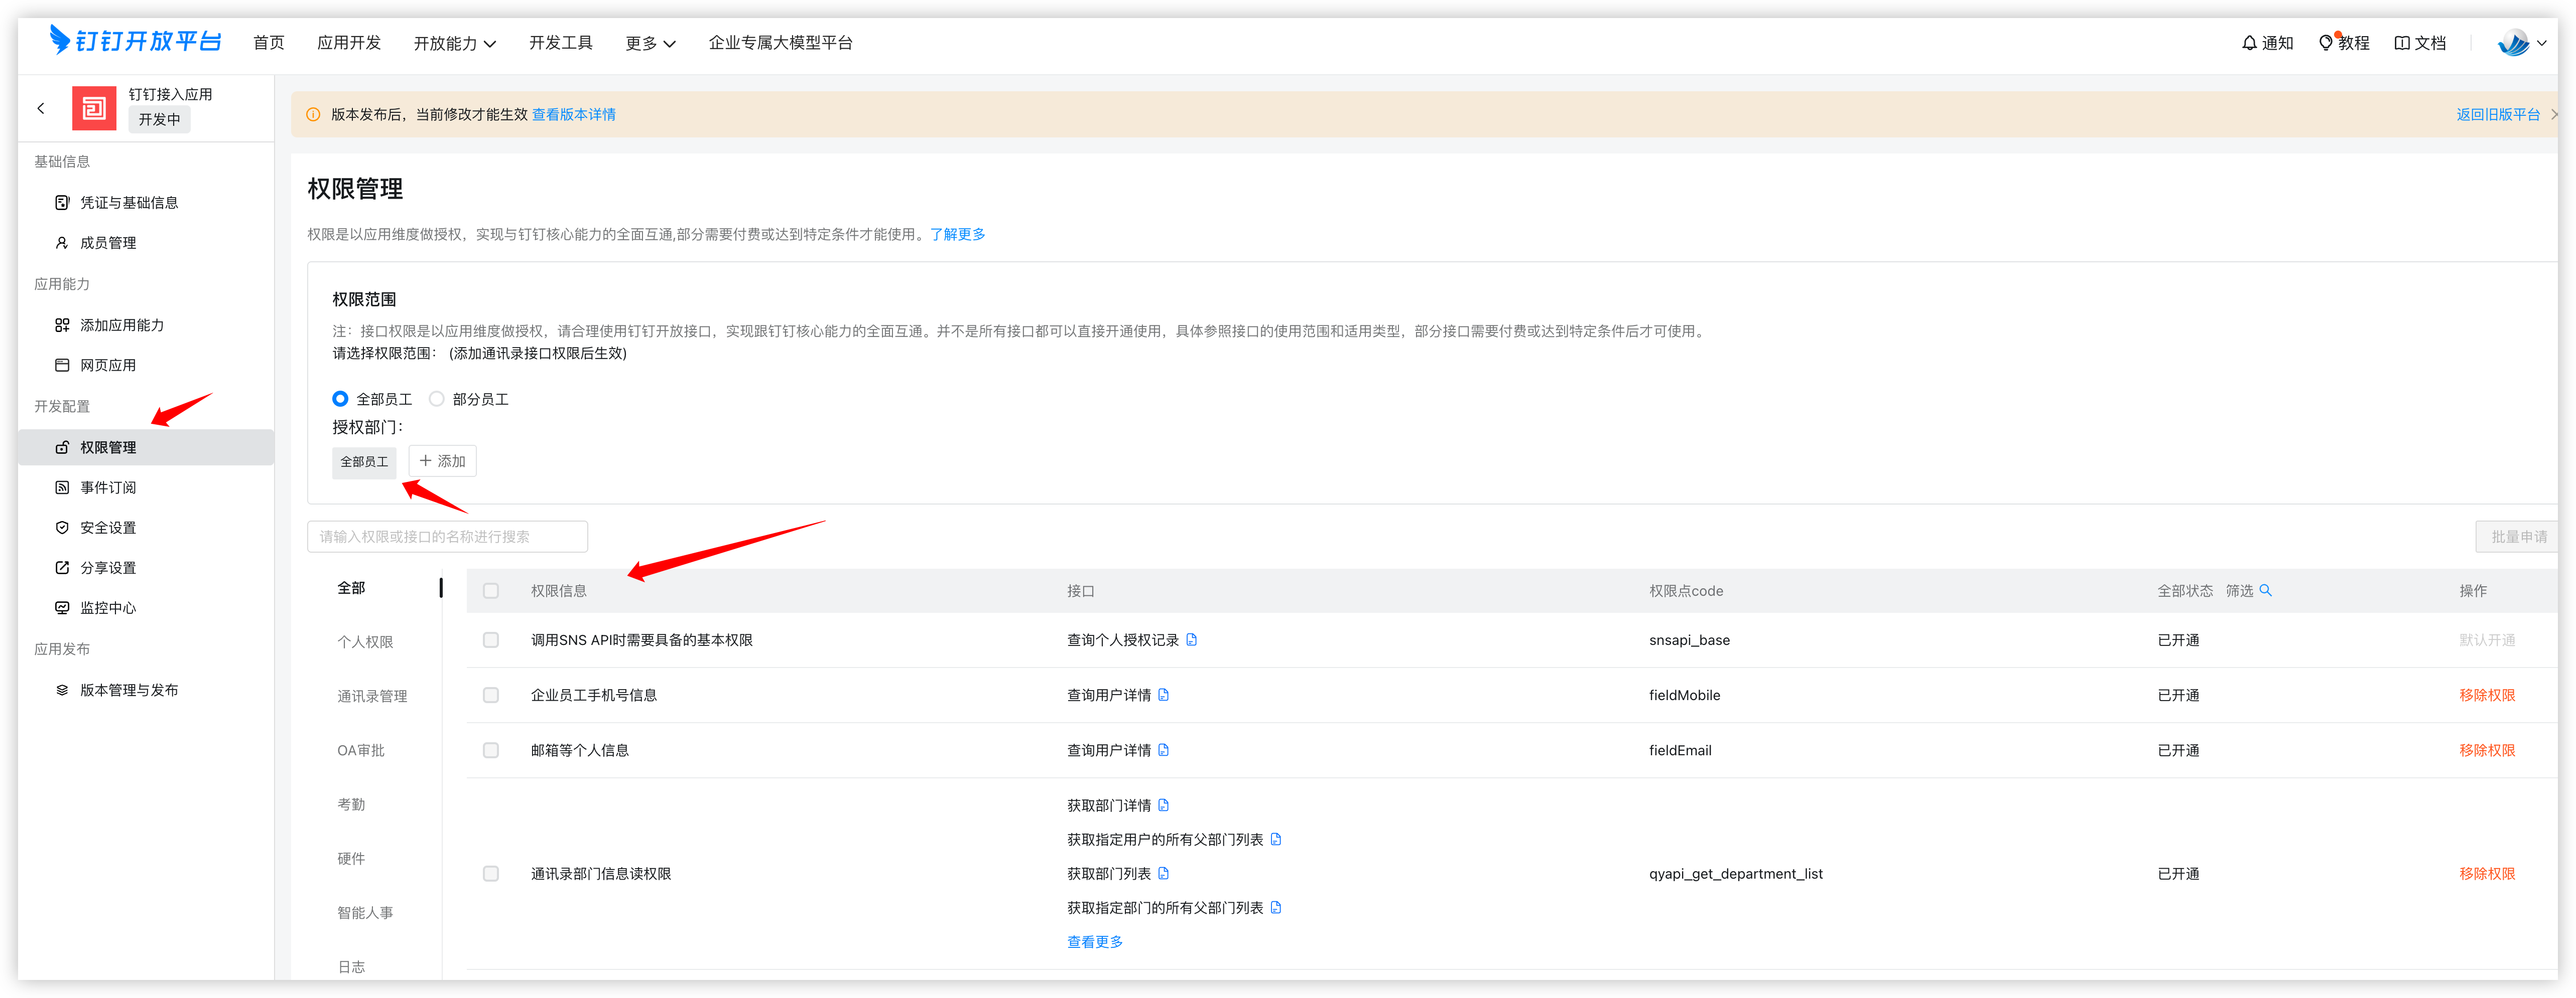Image resolution: width=2576 pixels, height=998 pixels.
Task: Open 开发工具 in top navigation
Action: 561,43
